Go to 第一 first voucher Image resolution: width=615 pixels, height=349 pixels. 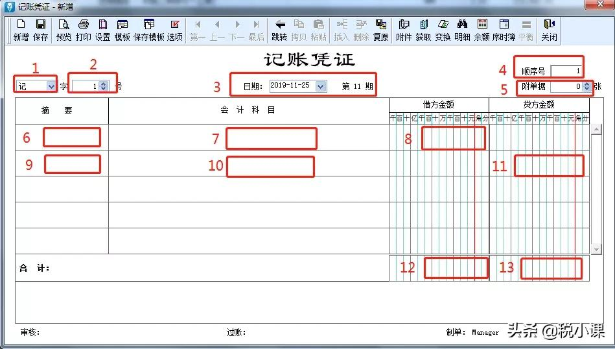point(198,30)
